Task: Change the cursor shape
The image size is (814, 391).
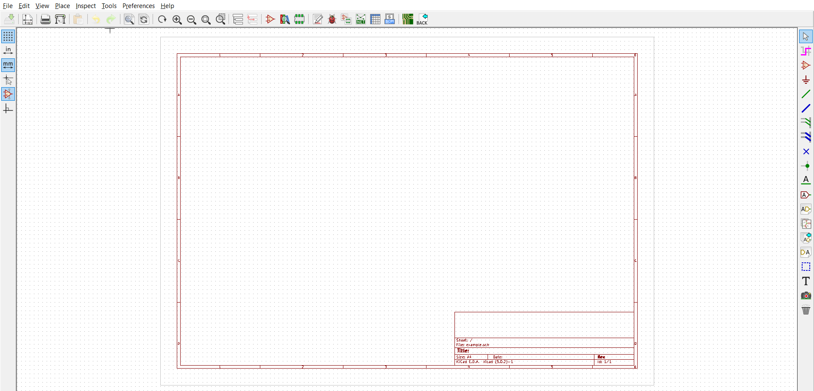Action: [x=8, y=80]
